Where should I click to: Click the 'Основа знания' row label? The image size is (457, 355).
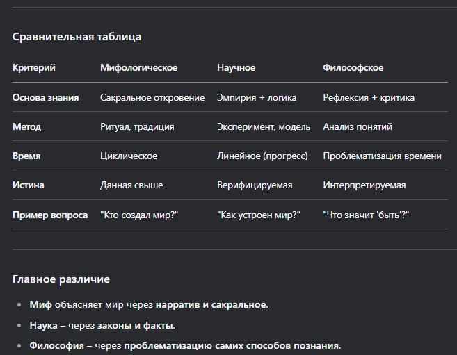click(x=46, y=97)
